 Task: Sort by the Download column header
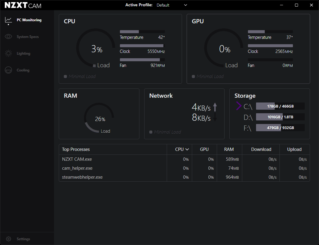[261, 149]
